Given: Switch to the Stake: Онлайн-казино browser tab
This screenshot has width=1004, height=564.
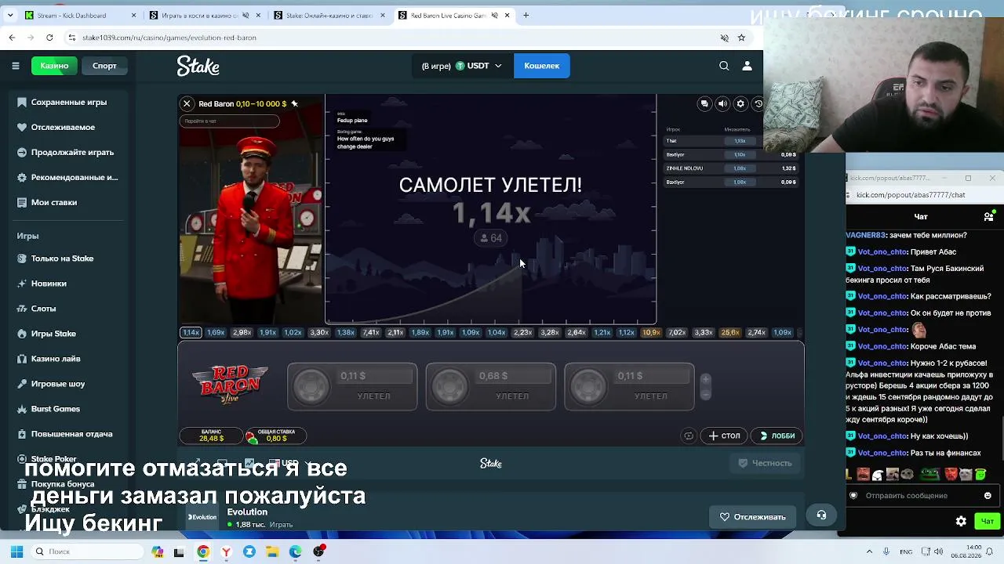Looking at the screenshot, I should tap(329, 15).
